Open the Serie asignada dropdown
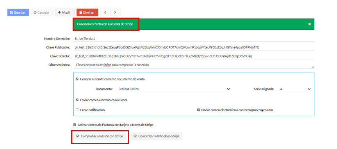Image resolution: width=337 pixels, height=149 pixels. (295, 89)
